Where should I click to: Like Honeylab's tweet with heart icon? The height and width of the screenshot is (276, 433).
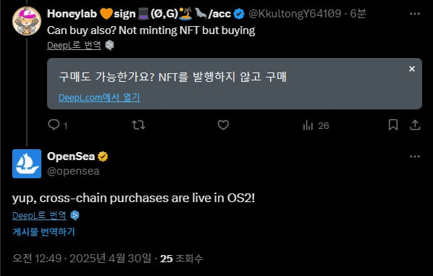(223, 125)
